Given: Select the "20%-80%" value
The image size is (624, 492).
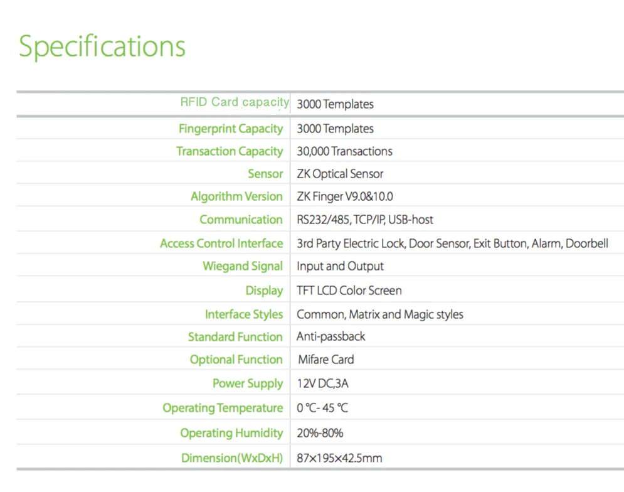Looking at the screenshot, I should [320, 433].
